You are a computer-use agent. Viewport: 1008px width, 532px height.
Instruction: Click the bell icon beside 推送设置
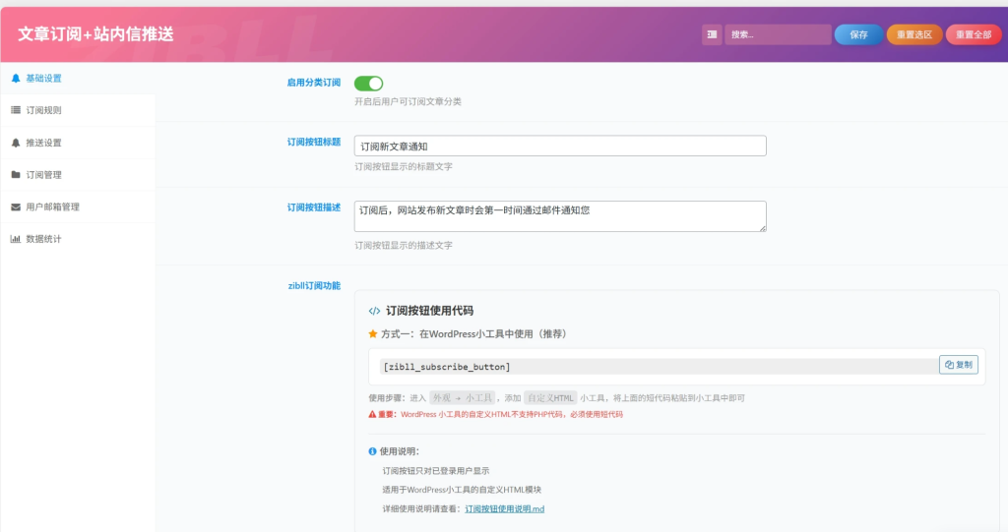click(x=16, y=143)
